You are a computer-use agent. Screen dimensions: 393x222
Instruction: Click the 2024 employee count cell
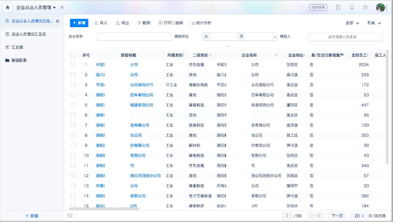click(x=364, y=65)
